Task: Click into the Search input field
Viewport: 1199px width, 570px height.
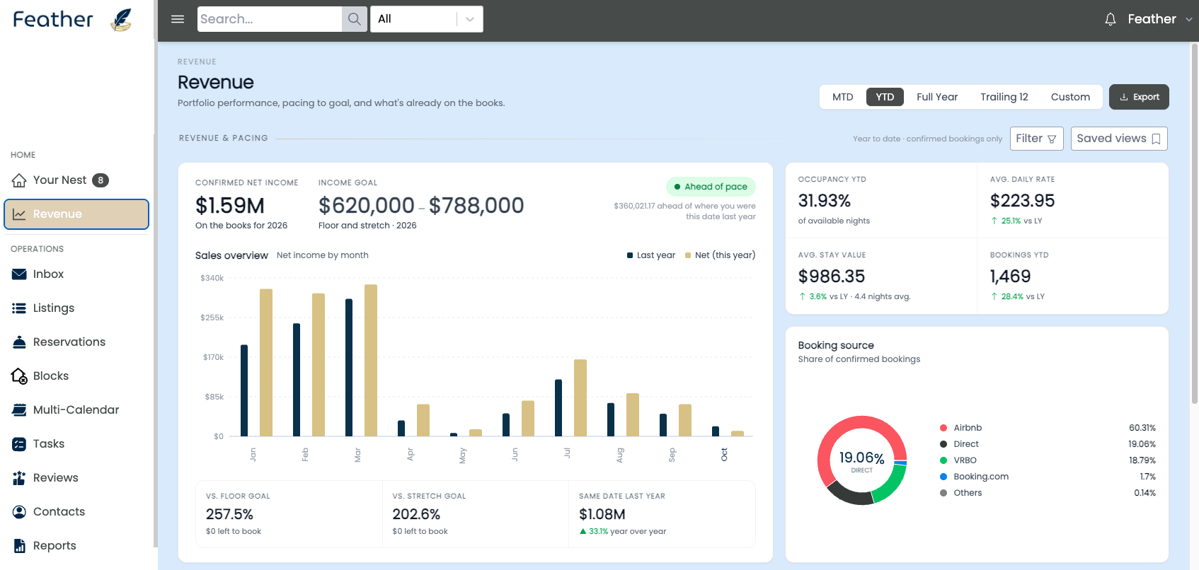Action: point(270,19)
